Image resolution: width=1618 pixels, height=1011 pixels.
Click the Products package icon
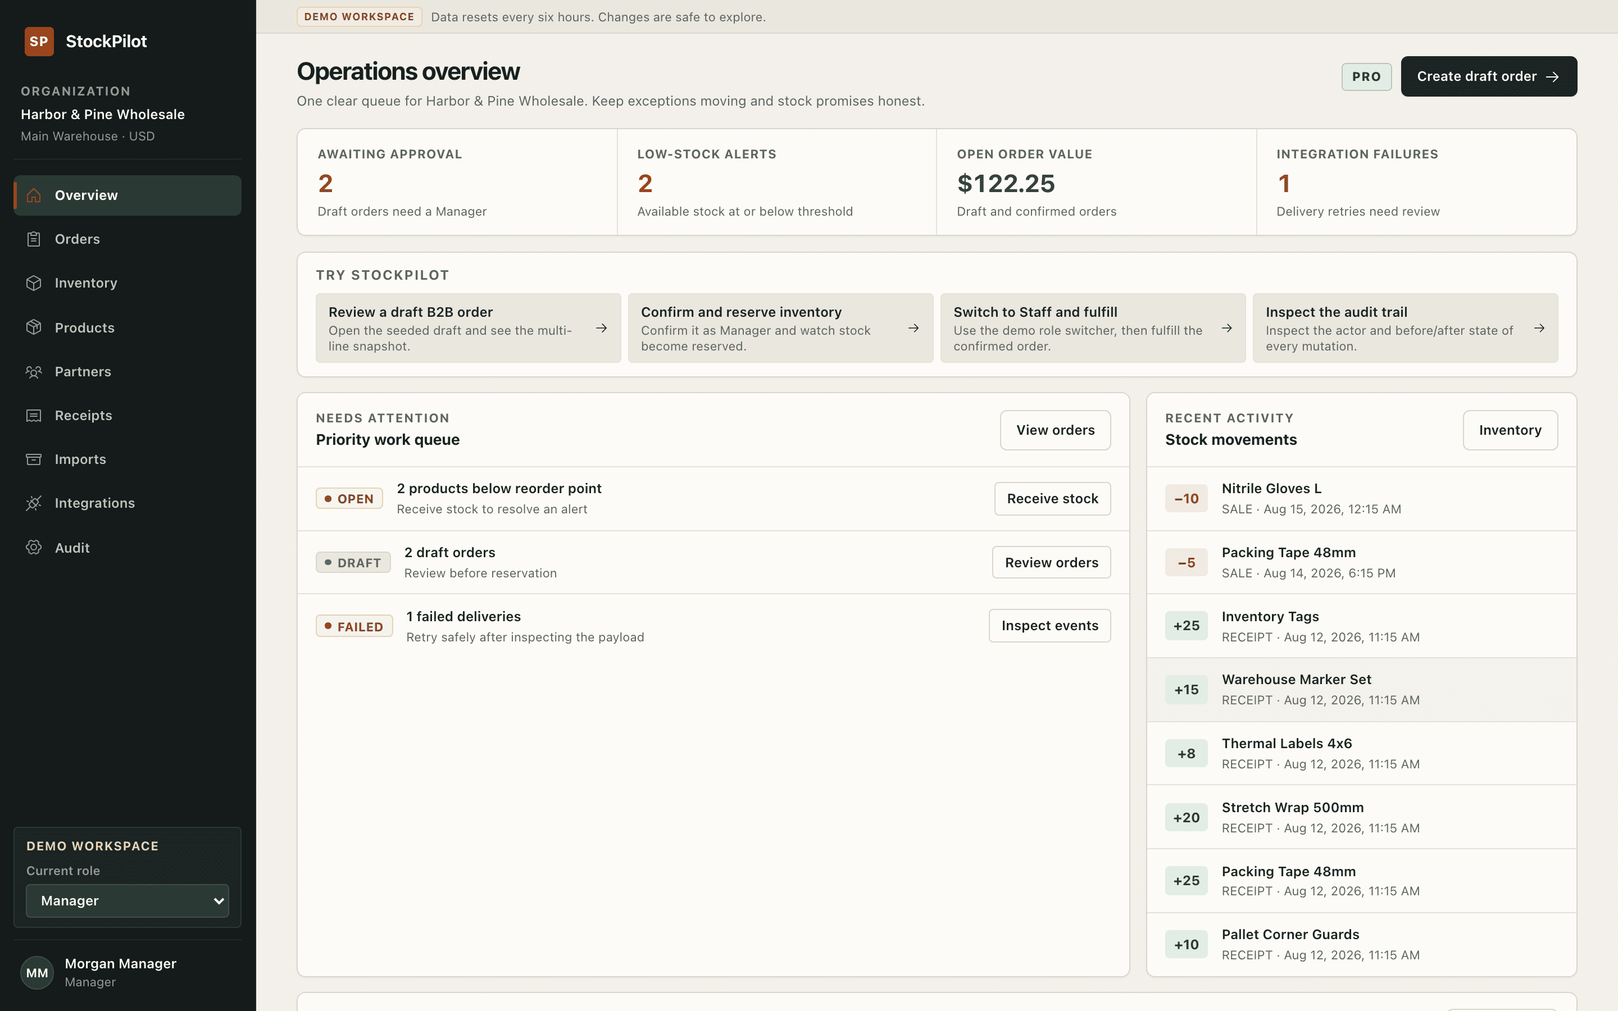coord(34,327)
